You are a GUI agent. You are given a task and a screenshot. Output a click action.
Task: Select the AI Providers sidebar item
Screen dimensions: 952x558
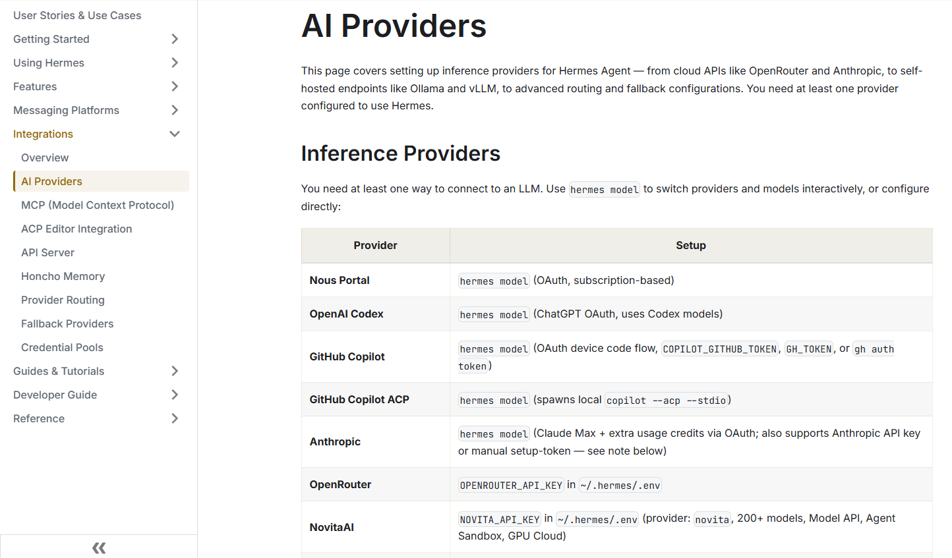click(x=101, y=181)
